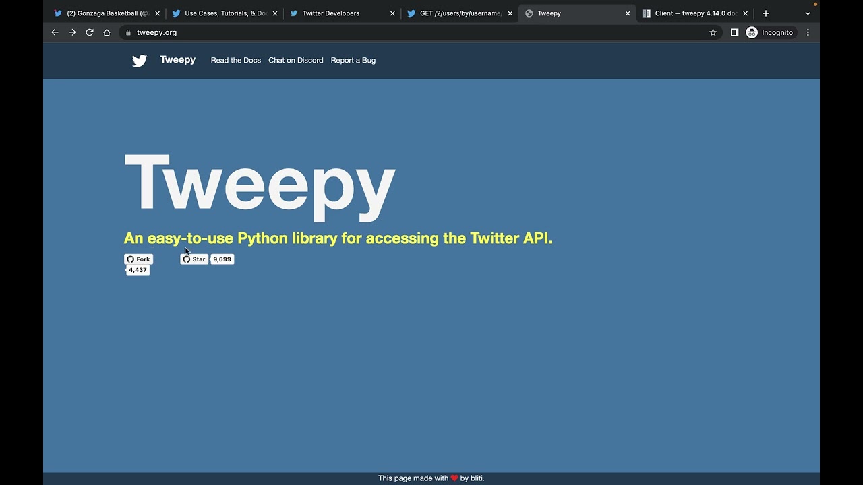Close the Tweepy tab
This screenshot has width=863, height=485.
[x=628, y=13]
